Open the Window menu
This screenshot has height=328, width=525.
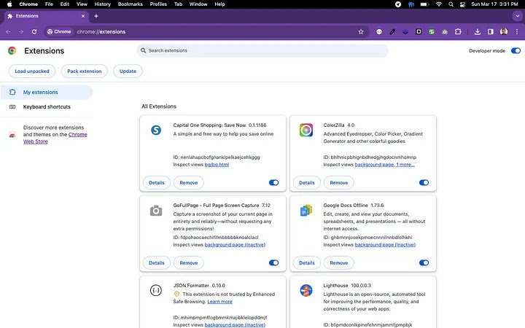(x=198, y=4)
